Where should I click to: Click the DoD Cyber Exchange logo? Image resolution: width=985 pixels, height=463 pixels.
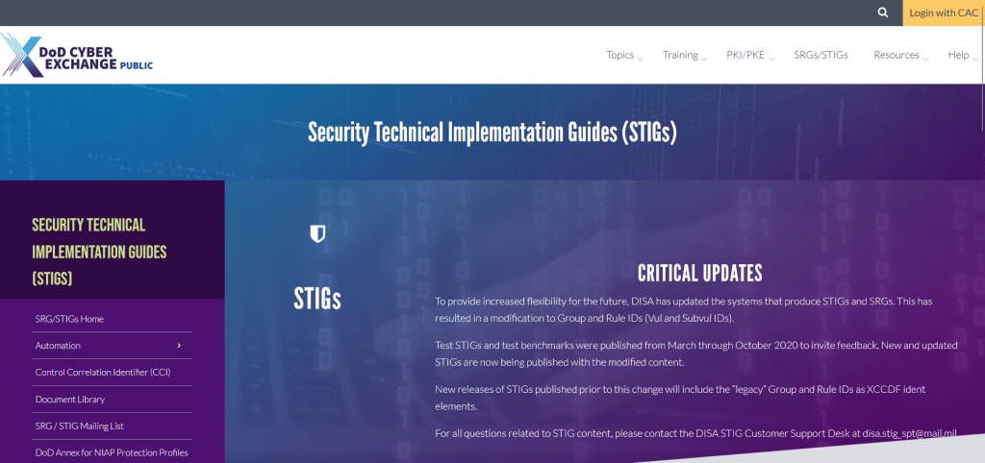coord(77,55)
